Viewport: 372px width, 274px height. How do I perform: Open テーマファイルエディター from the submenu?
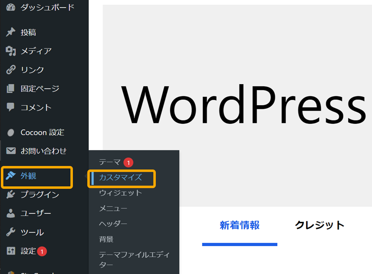(x=134, y=260)
